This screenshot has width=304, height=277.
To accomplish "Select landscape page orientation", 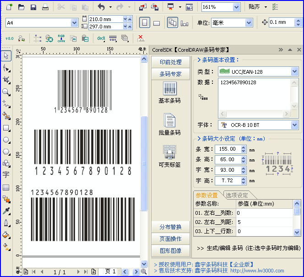I will [x=157, y=23].
